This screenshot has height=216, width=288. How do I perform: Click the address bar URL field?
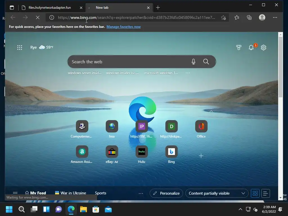click(x=136, y=17)
